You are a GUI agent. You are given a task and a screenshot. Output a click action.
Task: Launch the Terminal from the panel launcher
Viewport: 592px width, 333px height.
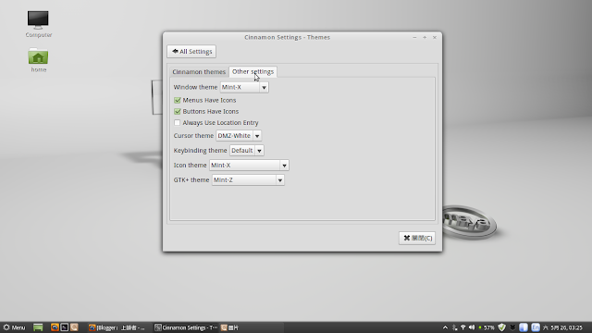pyautogui.click(x=65, y=327)
